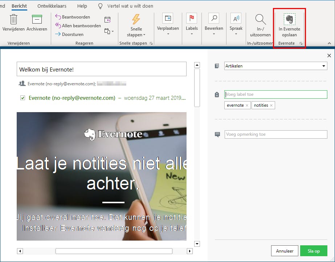The image size is (335, 262).
Task: Click the In-/uitzoomen magnifier icon
Action: 261,20
